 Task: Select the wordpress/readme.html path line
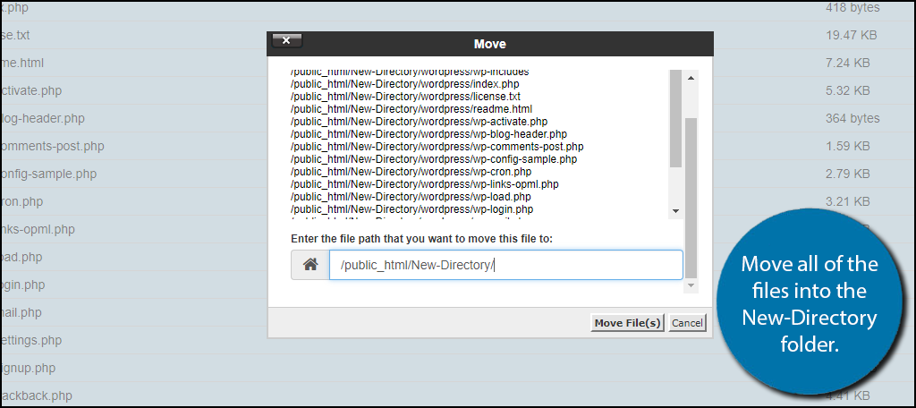coord(411,109)
